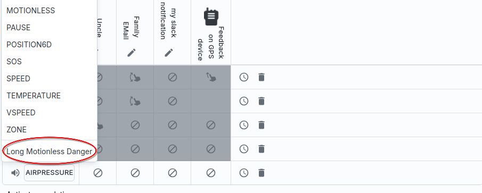Open the clock icon in the AIRPRESSURE row
The width and height of the screenshot is (482, 193).
click(x=244, y=173)
